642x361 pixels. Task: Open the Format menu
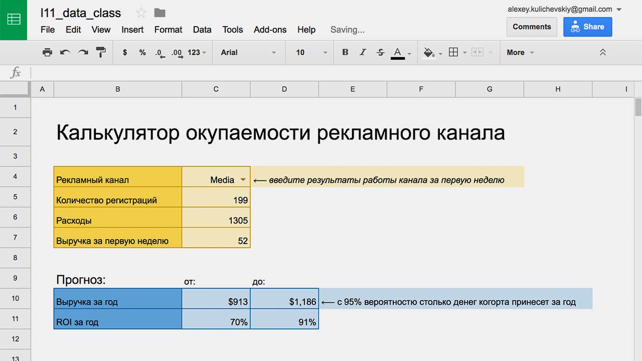pos(168,30)
